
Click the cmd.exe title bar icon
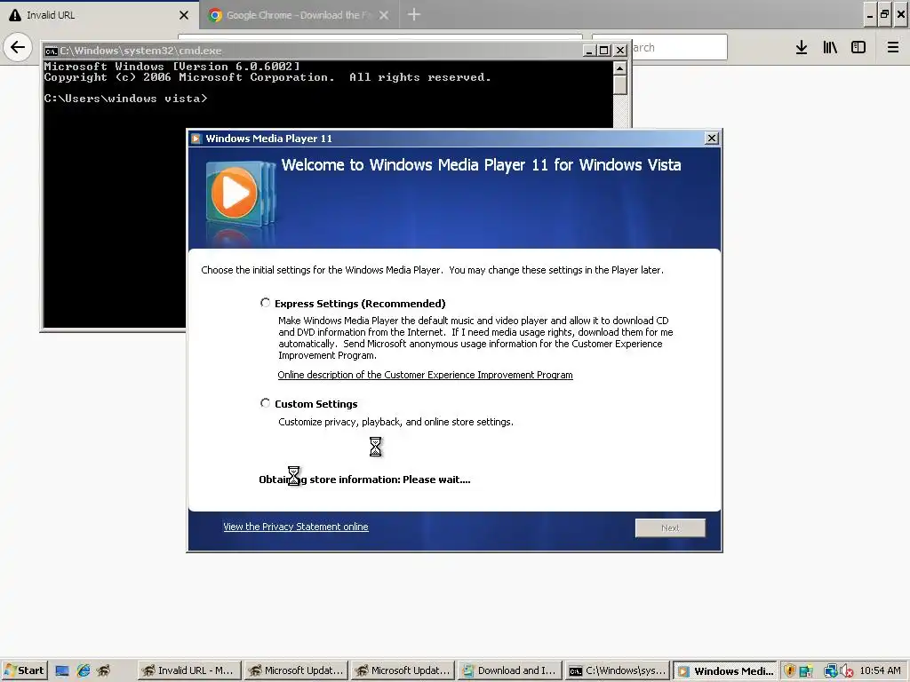coord(51,51)
